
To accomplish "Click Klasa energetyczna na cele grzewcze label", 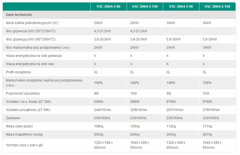I will pyautogui.click(x=34, y=56).
